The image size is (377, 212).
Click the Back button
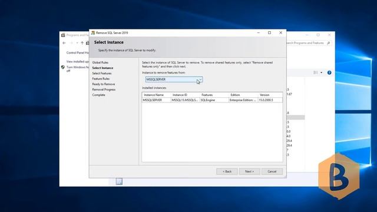pos(227,171)
